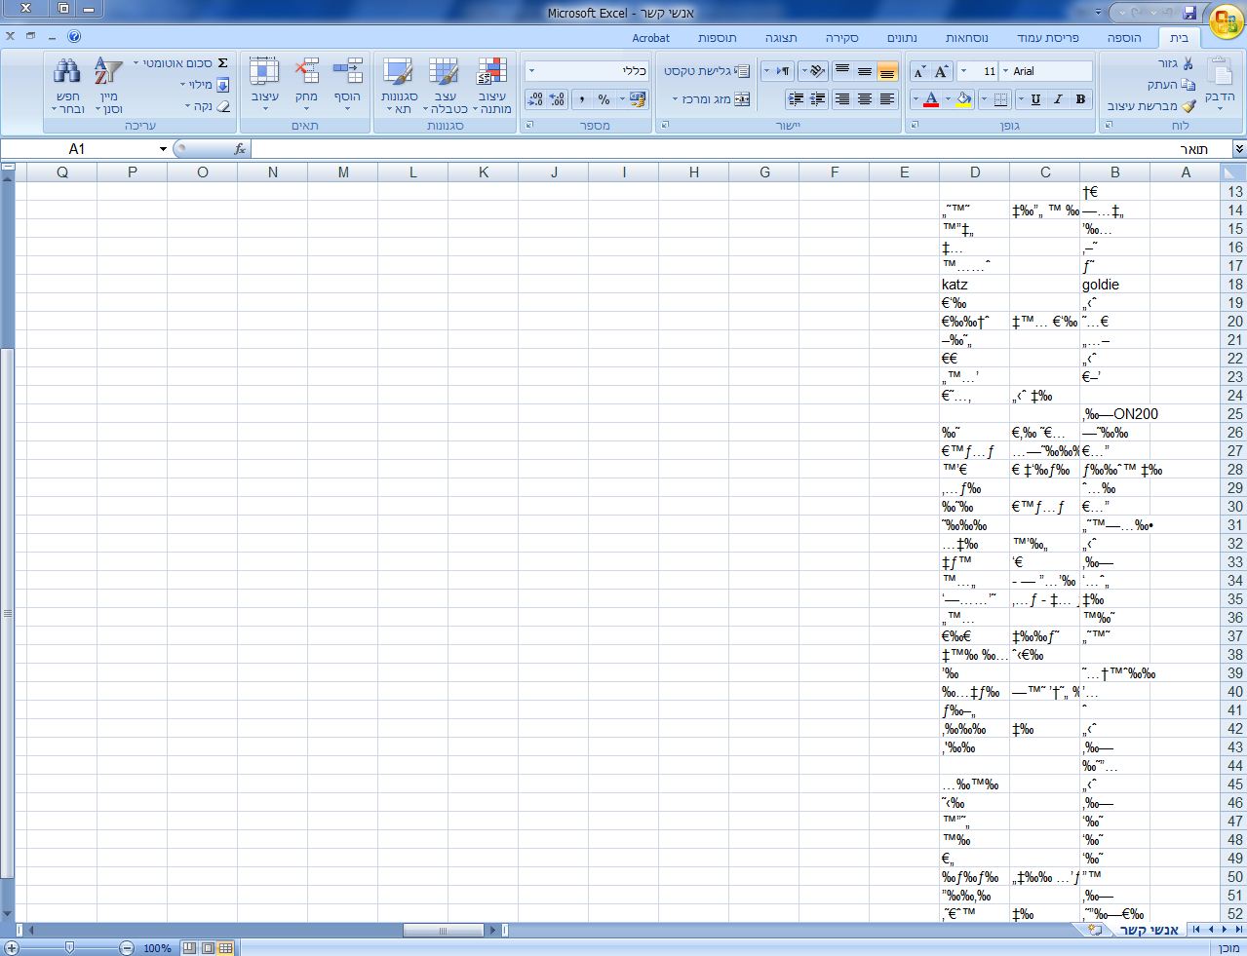Switch to Data (נתונים) tab
The height and width of the screenshot is (956, 1247).
coord(901,38)
